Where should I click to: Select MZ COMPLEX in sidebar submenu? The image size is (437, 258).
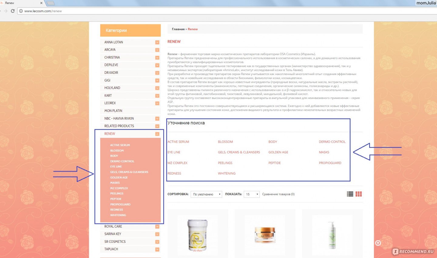pos(119,188)
